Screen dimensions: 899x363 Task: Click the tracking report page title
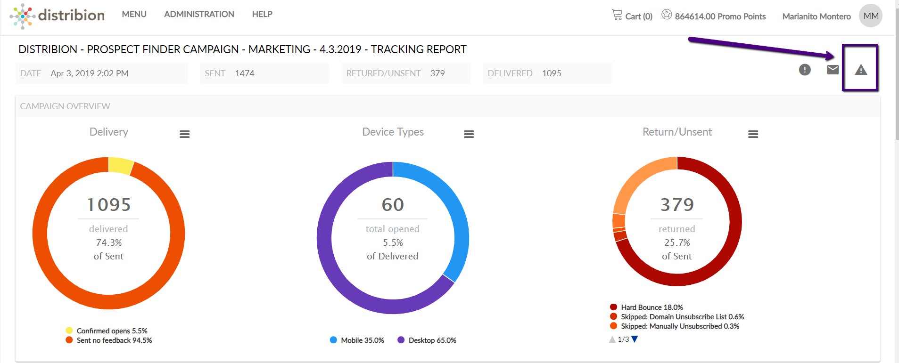coord(242,49)
